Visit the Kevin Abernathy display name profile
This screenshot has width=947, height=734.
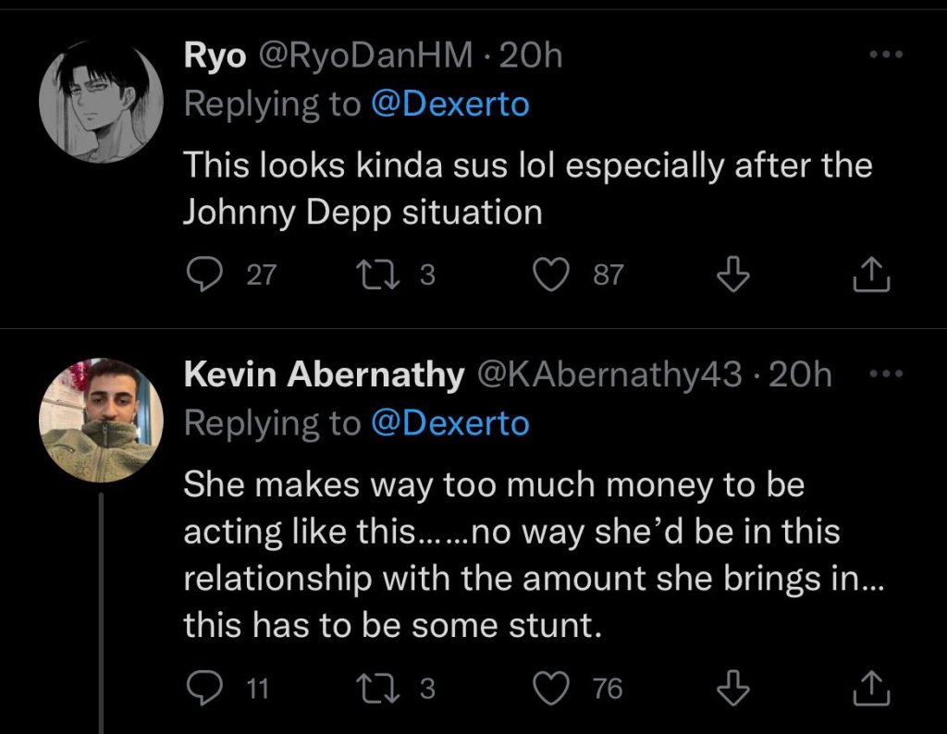324,374
